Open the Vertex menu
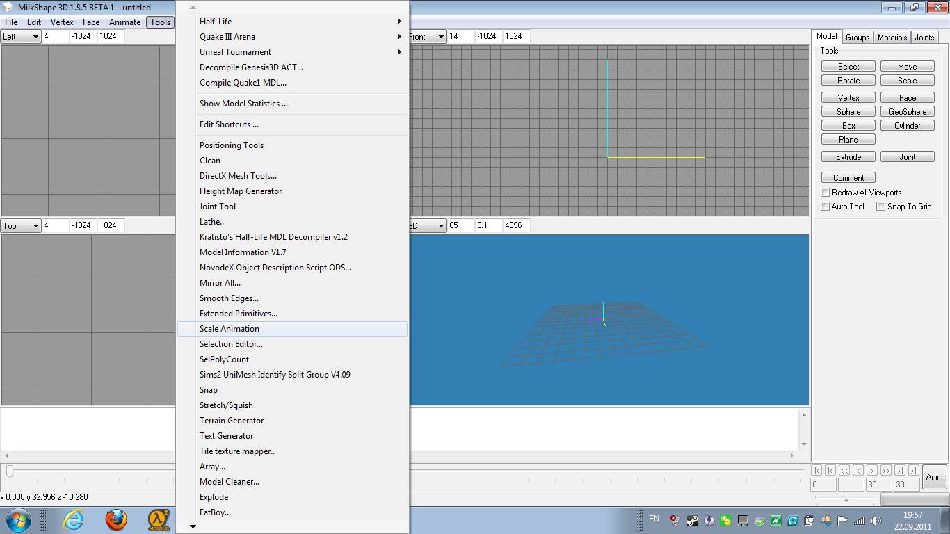This screenshot has height=534, width=950. click(x=62, y=22)
